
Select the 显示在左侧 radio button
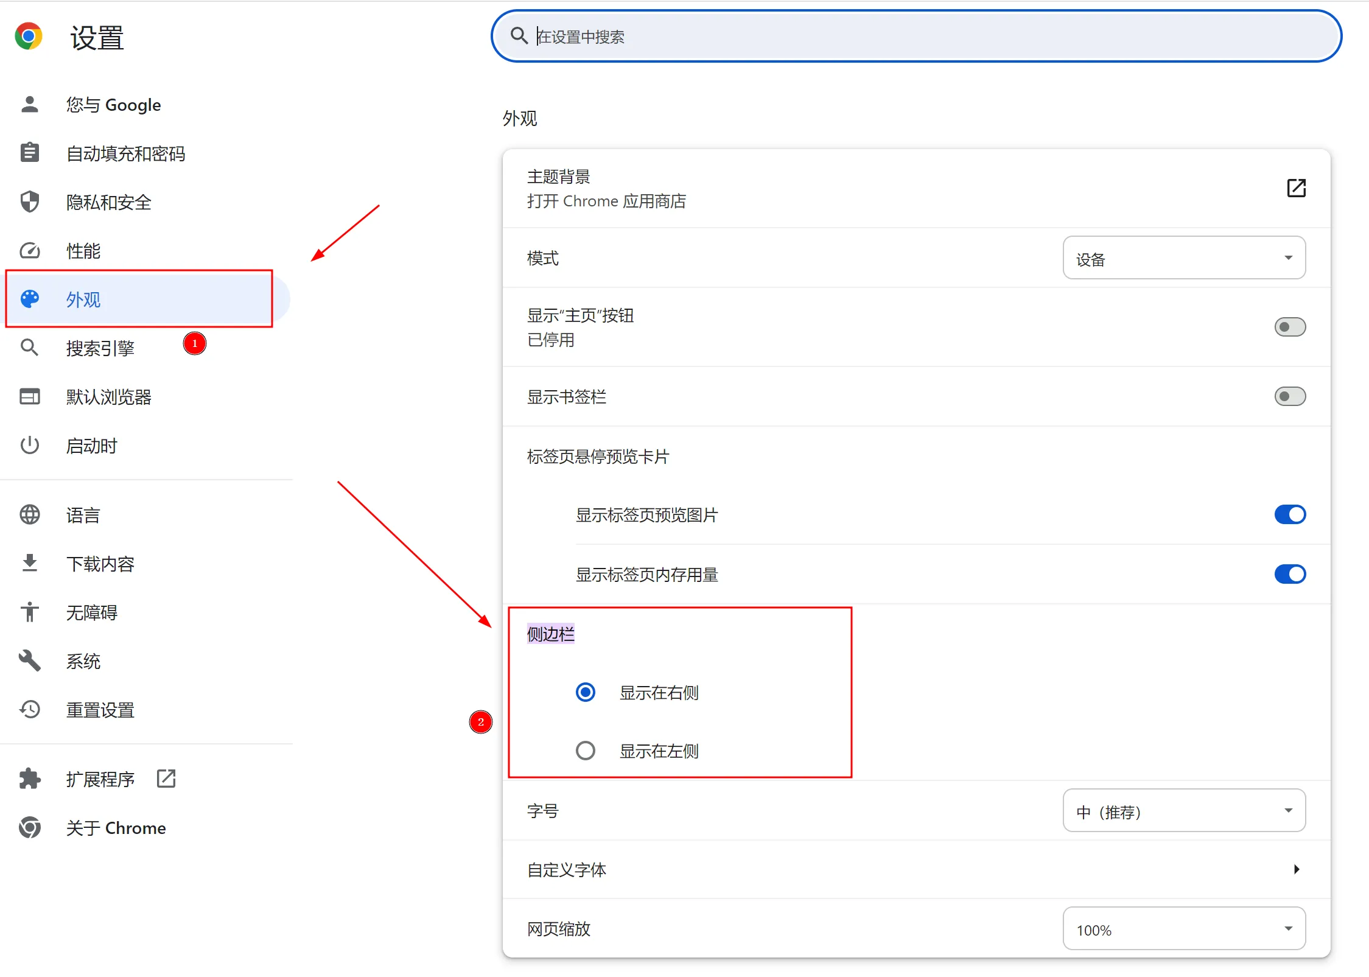(x=586, y=751)
